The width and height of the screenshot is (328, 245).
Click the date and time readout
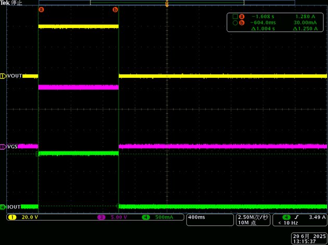[309, 239]
